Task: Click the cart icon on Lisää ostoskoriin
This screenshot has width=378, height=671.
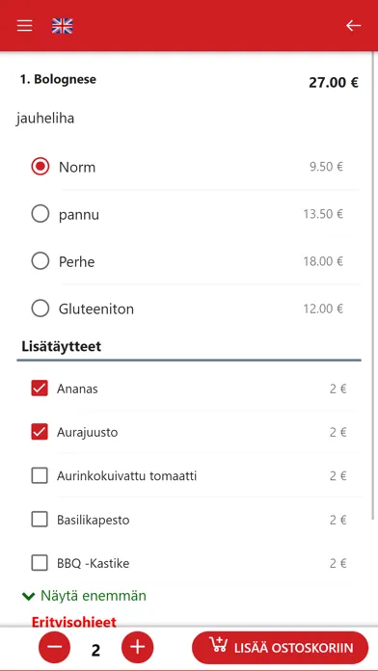Action: pyautogui.click(x=218, y=645)
